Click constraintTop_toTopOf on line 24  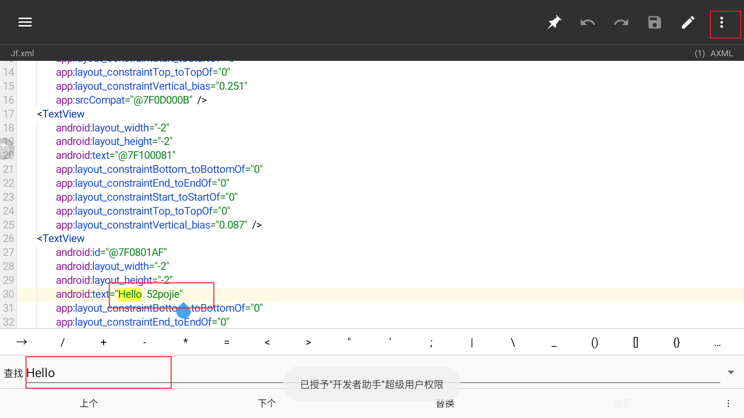point(143,211)
